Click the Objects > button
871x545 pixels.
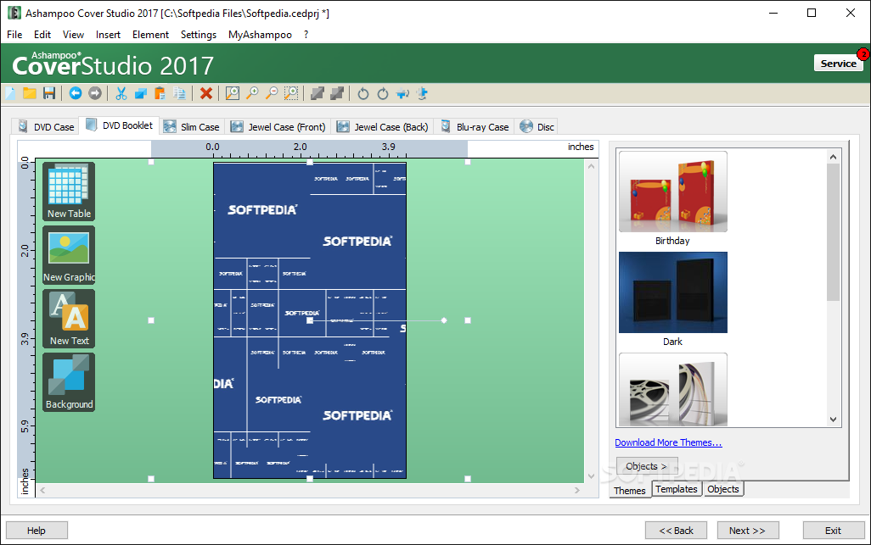tap(647, 466)
